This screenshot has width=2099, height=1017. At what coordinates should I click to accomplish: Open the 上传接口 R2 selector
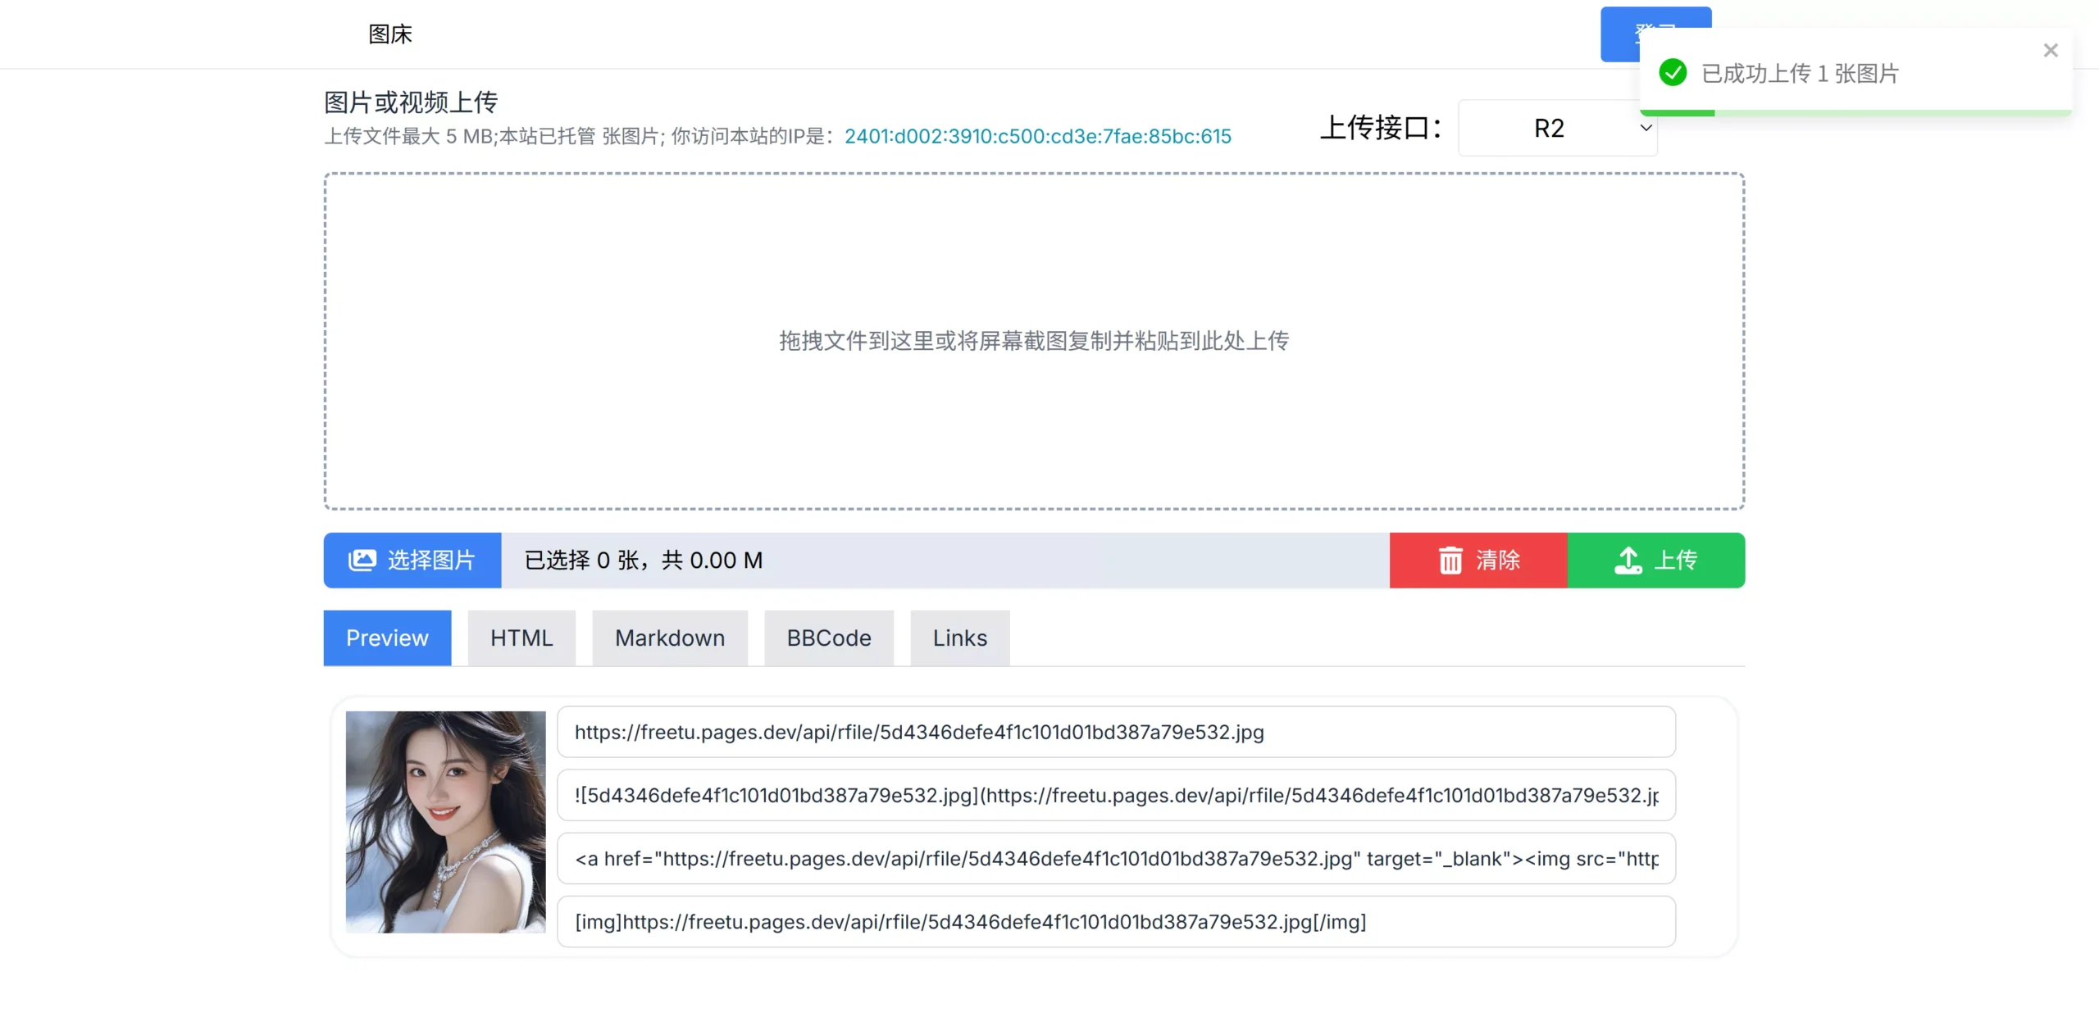tap(1557, 128)
